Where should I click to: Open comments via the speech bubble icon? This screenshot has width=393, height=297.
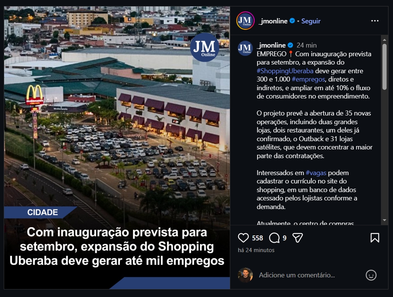[274, 238]
